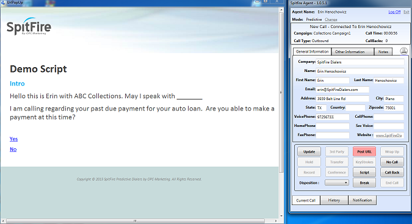412x224 pixels.
Task: Click the copyright footer text
Action: coord(139,179)
